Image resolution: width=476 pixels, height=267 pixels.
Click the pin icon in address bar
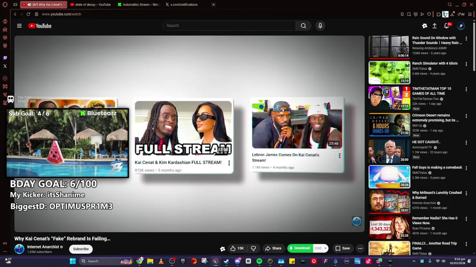click(402, 14)
